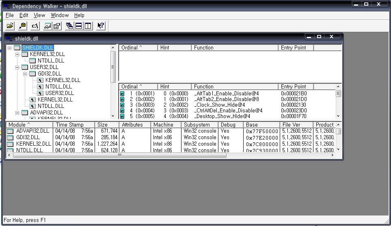
Task: Maximize the shieldk.dll child window
Action: click(319, 37)
